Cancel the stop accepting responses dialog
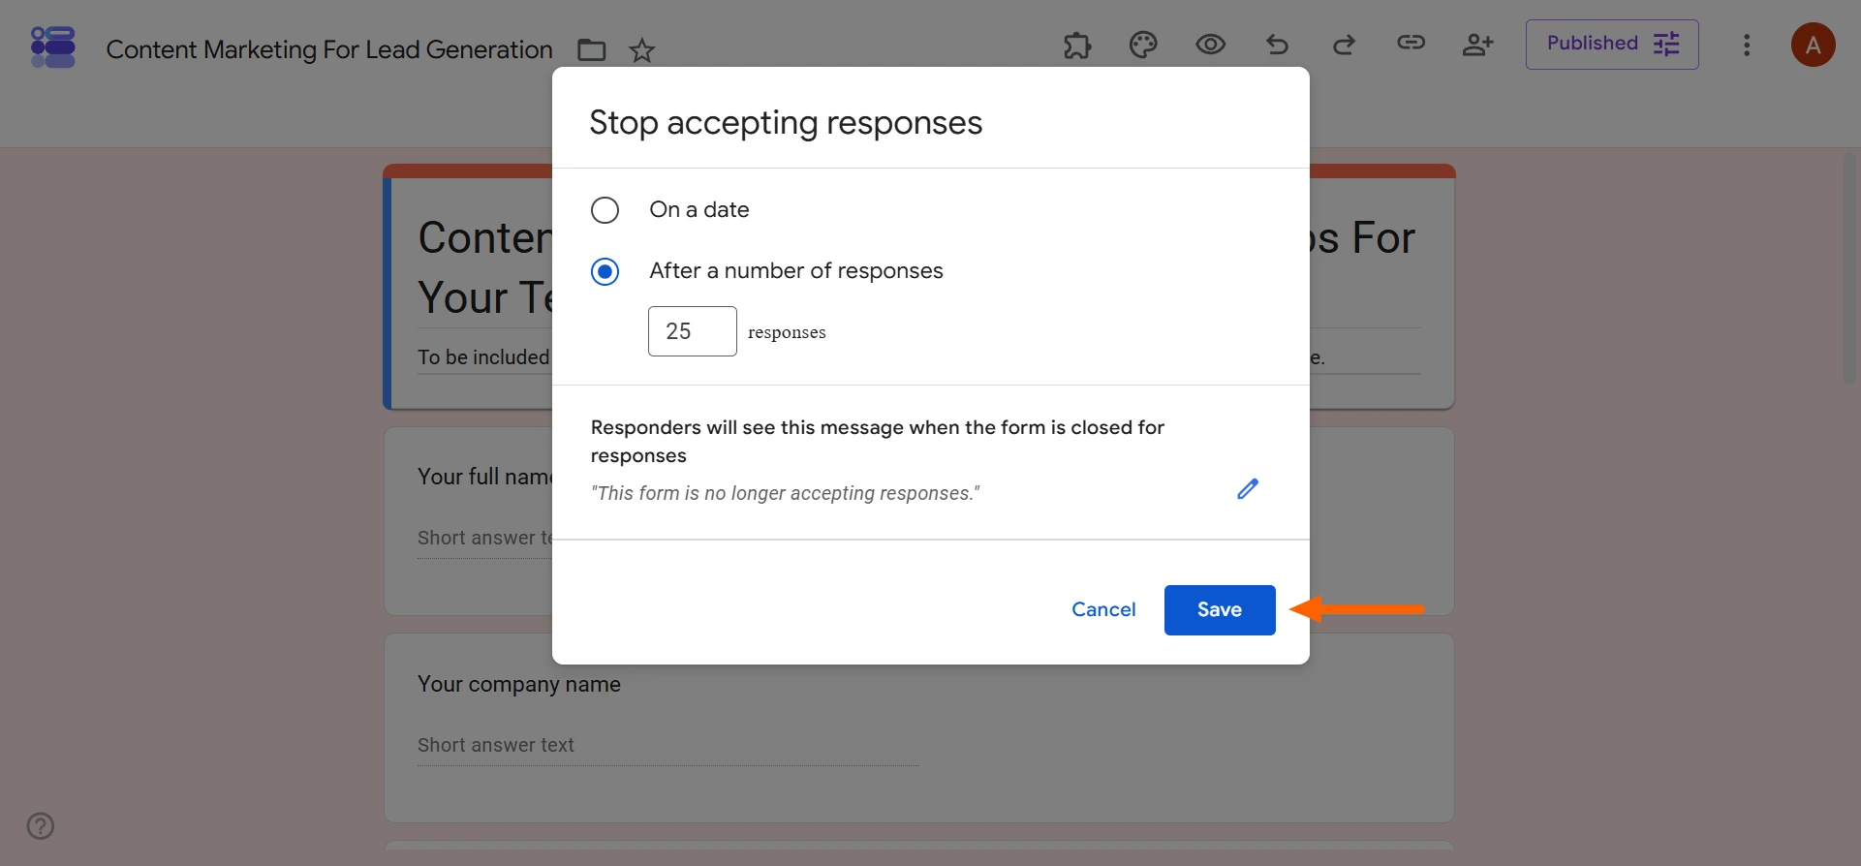This screenshot has width=1861, height=866. pyautogui.click(x=1103, y=610)
